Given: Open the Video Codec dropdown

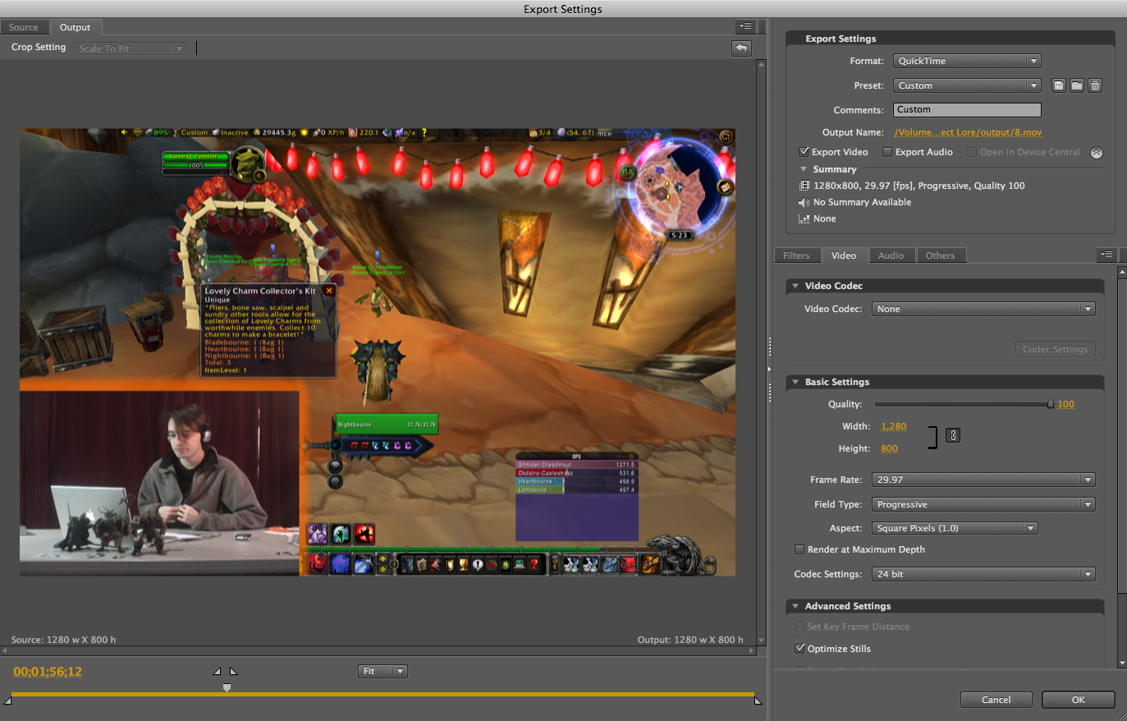Looking at the screenshot, I should (x=983, y=309).
